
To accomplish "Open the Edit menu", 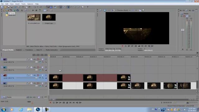I will tap(7, 4).
